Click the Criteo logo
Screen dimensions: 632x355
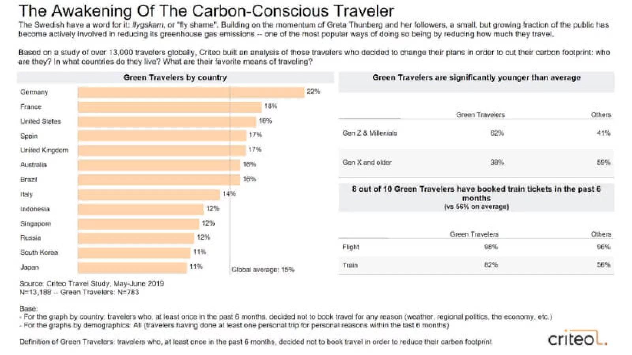pyautogui.click(x=577, y=338)
